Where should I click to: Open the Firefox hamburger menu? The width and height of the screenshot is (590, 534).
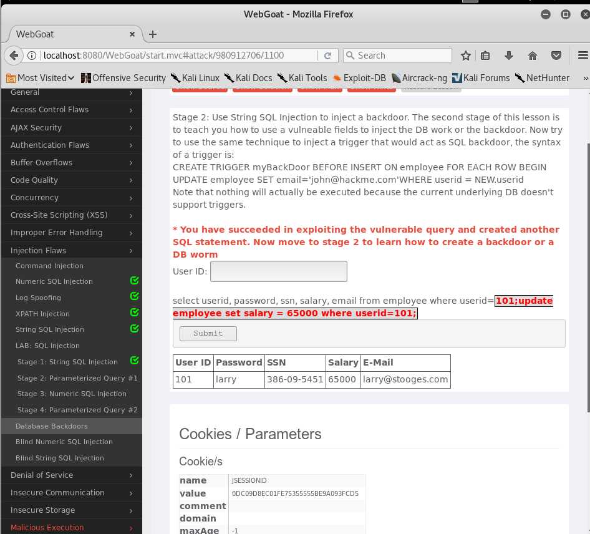click(583, 56)
